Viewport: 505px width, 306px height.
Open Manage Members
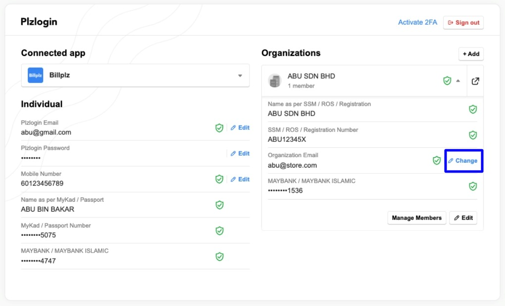tap(417, 218)
